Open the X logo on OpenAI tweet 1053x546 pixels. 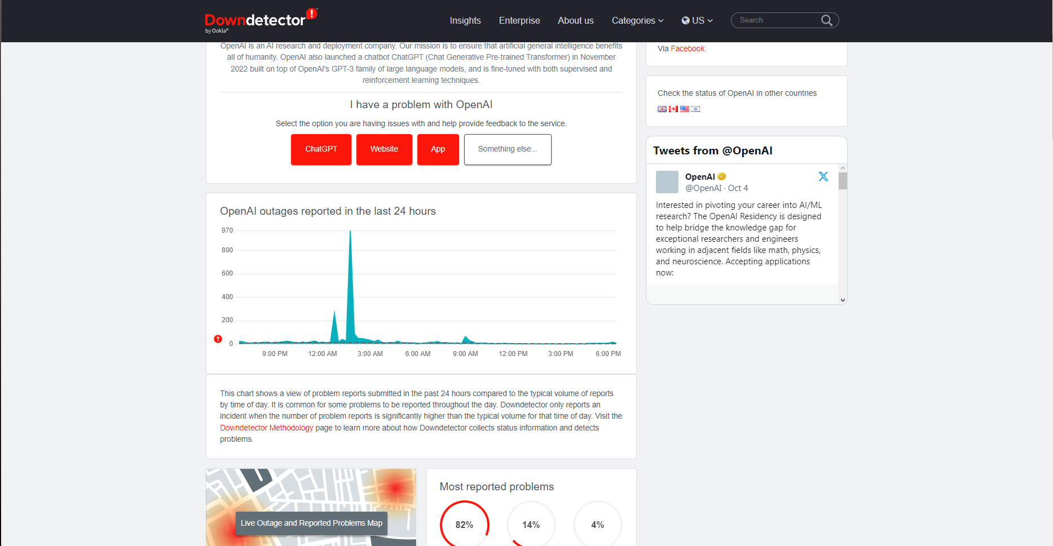click(x=823, y=176)
